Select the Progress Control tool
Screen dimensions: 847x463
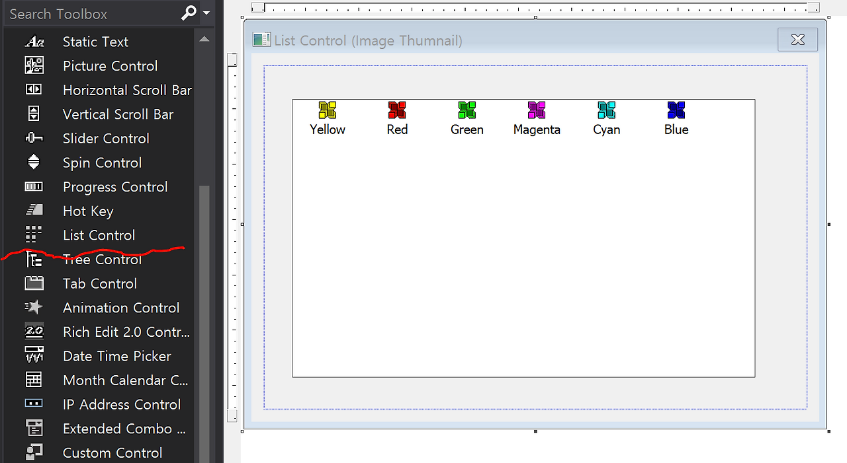click(114, 186)
